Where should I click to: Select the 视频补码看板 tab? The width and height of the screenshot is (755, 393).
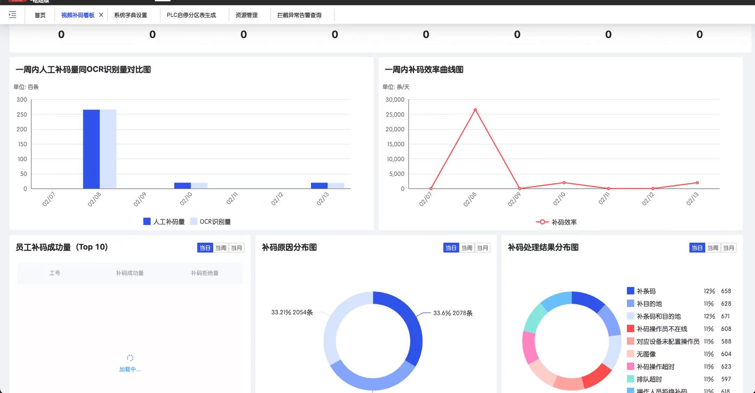[x=78, y=15]
